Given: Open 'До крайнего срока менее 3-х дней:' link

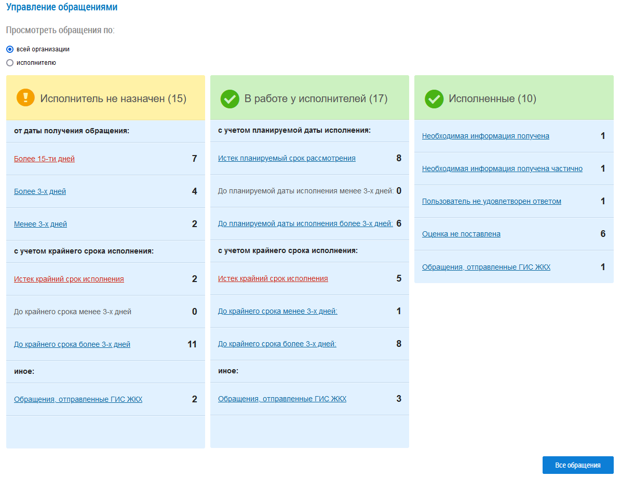Looking at the screenshot, I should (x=278, y=311).
